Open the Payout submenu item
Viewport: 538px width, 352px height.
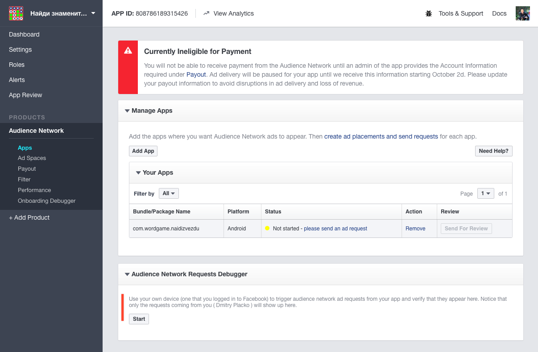[27, 169]
